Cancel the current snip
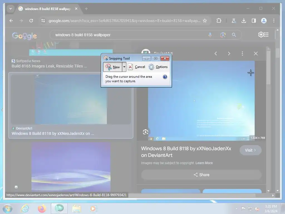285x214 pixels. point(136,67)
